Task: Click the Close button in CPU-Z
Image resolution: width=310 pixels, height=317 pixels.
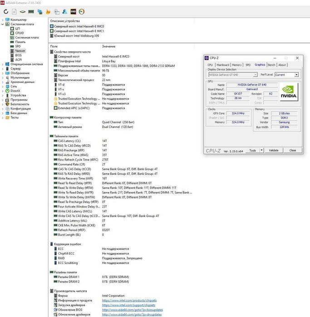Action: (293, 150)
